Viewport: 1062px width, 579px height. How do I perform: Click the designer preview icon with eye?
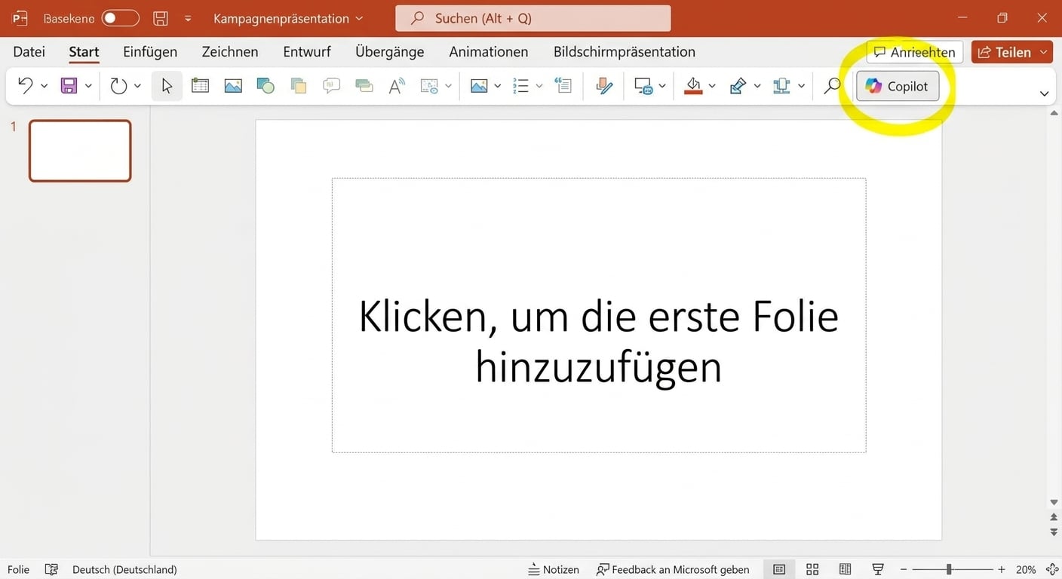(429, 86)
